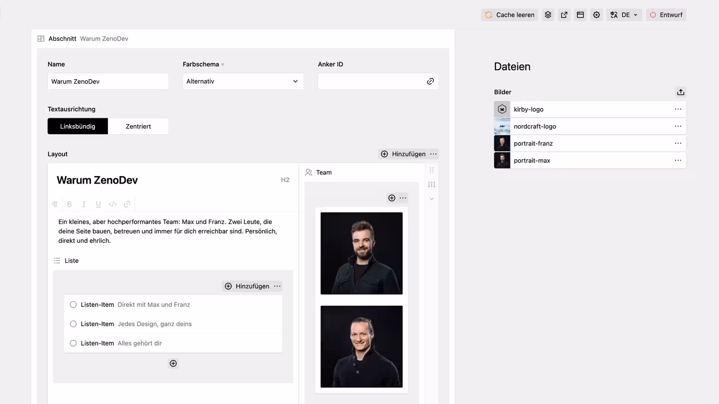719x404 pixels.
Task: Click the paragraph text about Max und Franz
Action: 169,231
